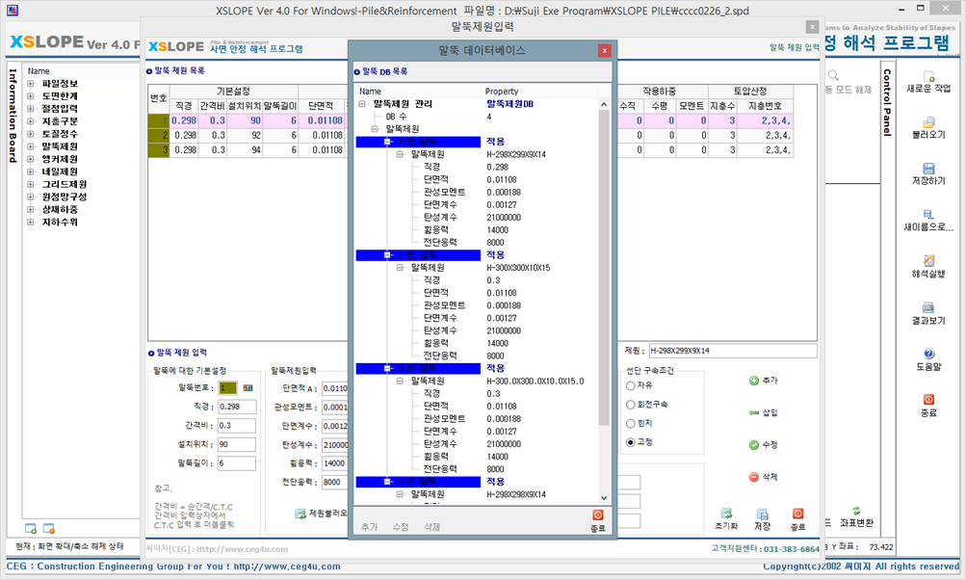Image resolution: width=966 pixels, height=580 pixels.
Task: Click the 말뚝길이 input field
Action: pyautogui.click(x=237, y=463)
